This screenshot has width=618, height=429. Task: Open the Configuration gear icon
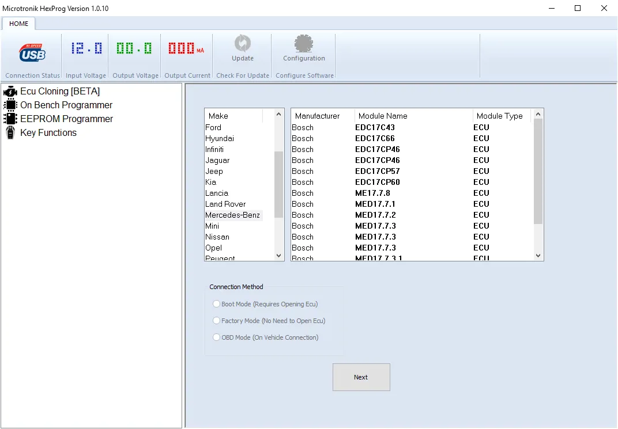(303, 44)
